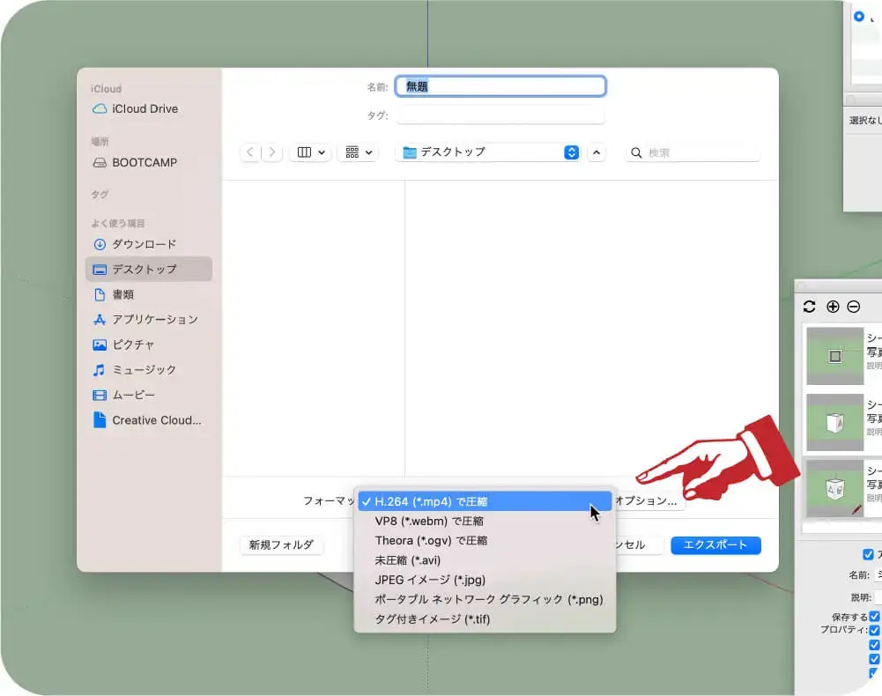Open column view mode dropdown
882x696 pixels.
311,152
